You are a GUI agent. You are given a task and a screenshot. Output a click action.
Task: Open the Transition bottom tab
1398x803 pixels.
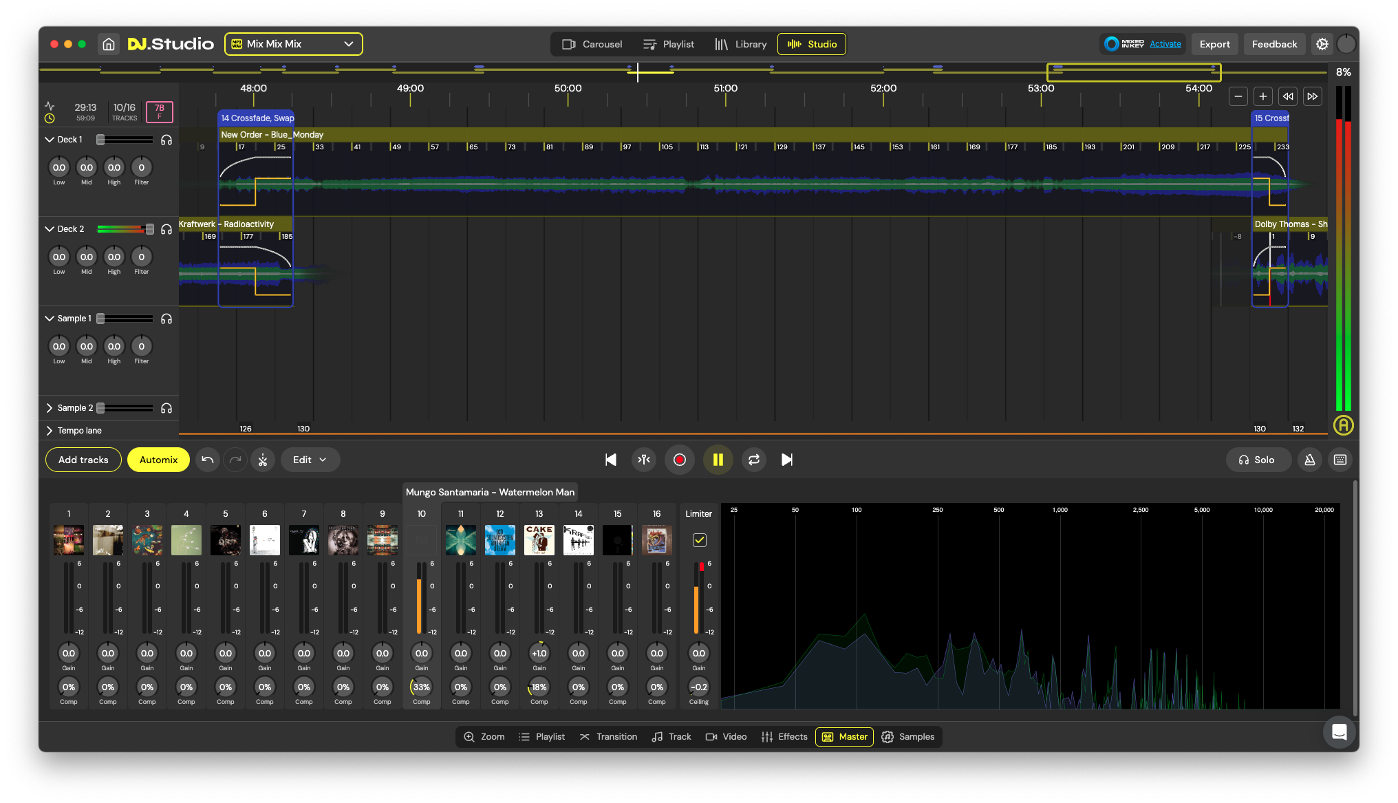(x=608, y=737)
